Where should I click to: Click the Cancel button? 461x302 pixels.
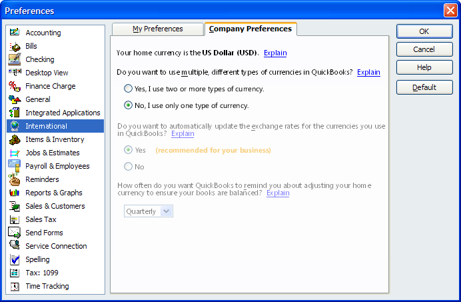tap(424, 49)
